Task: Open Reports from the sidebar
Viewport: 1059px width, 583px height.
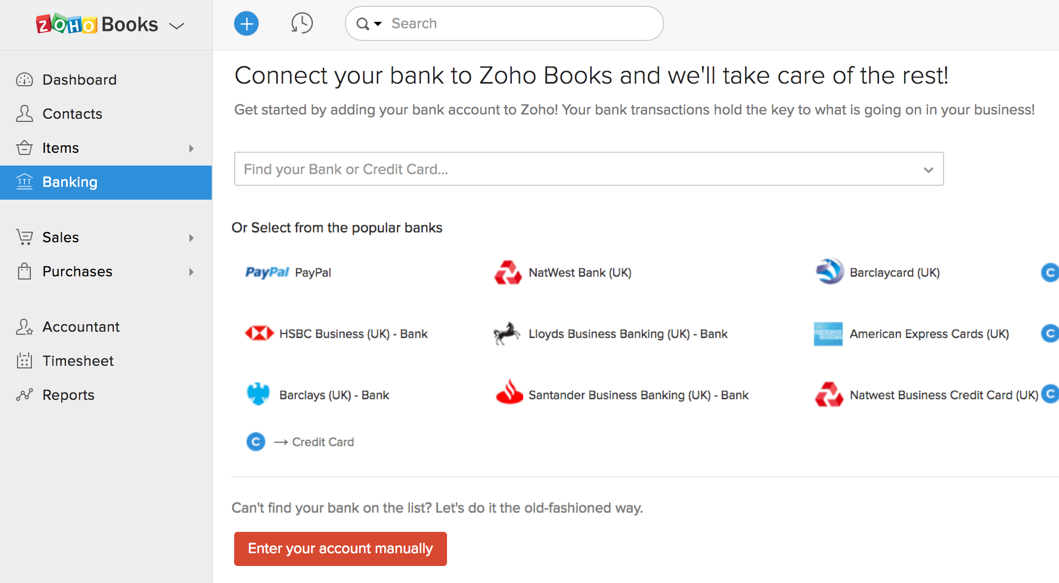Action: pos(68,395)
